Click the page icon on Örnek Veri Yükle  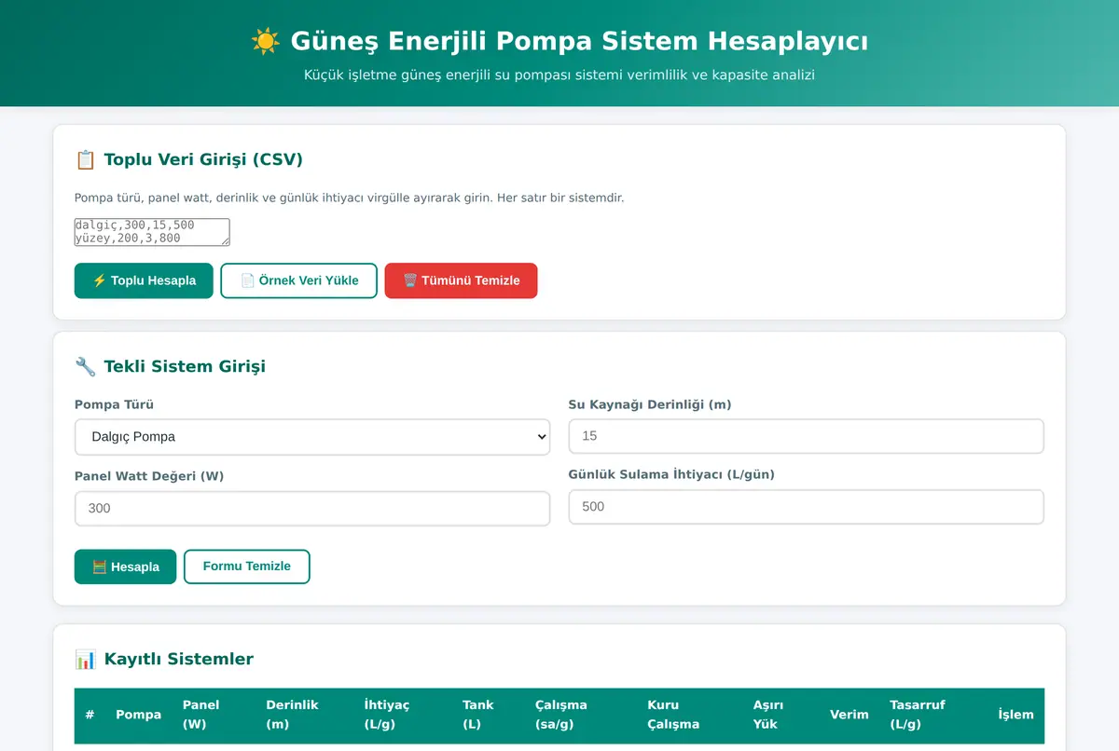pos(247,280)
